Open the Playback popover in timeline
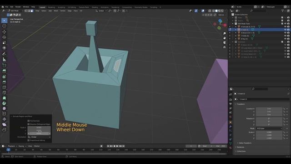The image size is (291, 164). 12,146
